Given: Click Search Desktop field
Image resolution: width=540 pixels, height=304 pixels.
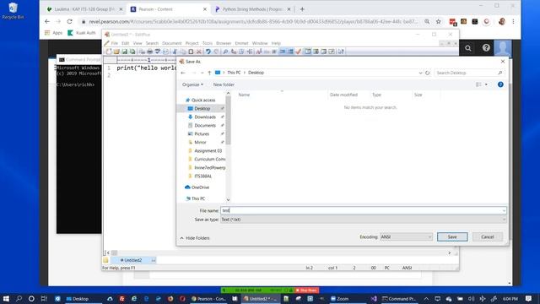Looking at the screenshot, I should [469, 73].
